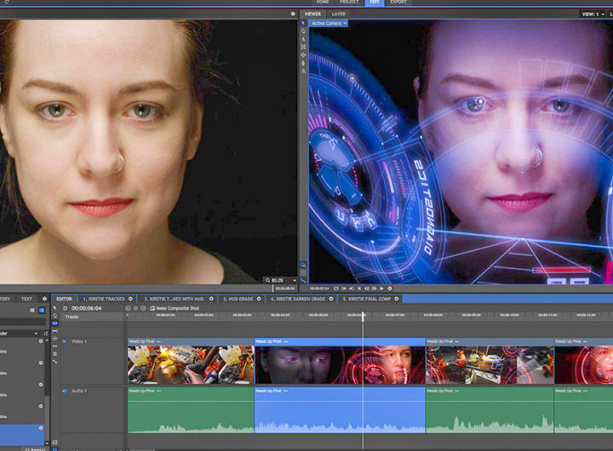Open the Active Camera dropdown
613x451 pixels.
click(x=329, y=24)
